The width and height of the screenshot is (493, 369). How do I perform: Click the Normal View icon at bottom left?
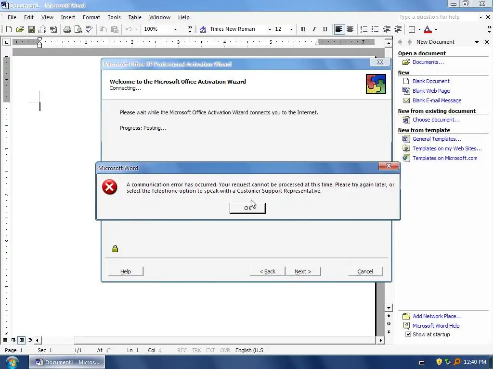point(5,340)
